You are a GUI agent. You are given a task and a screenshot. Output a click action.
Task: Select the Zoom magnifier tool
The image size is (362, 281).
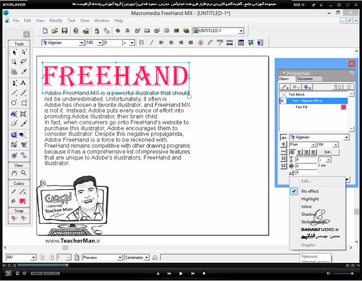pos(24,173)
